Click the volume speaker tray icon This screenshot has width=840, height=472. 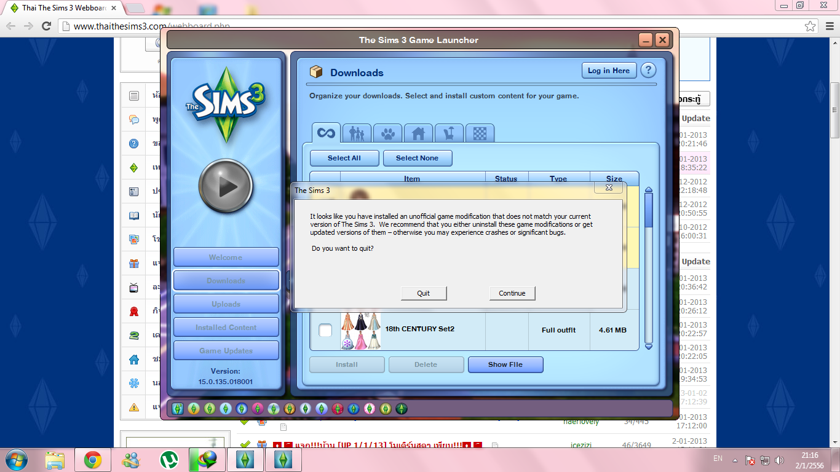pos(780,460)
